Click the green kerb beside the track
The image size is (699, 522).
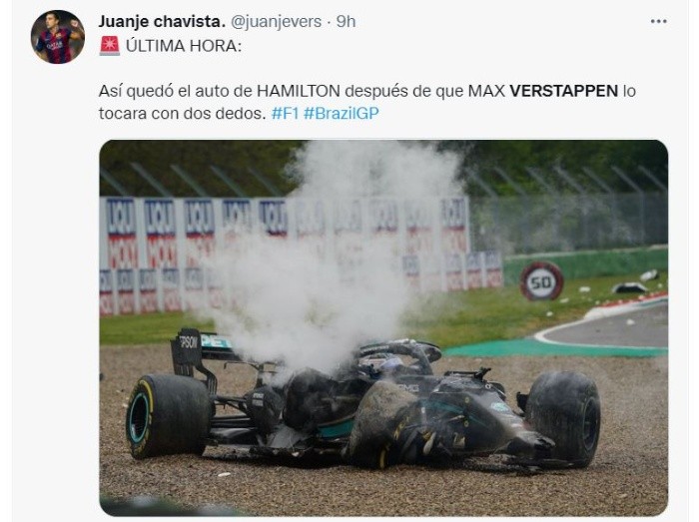coord(553,347)
